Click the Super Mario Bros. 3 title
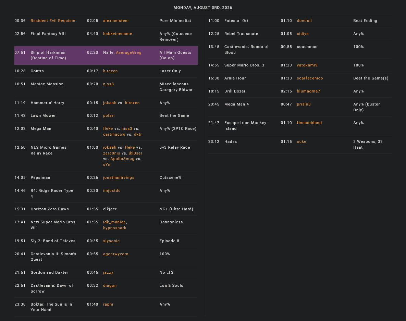406x321 pixels. pos(244,65)
